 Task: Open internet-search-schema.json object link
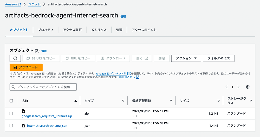(47, 126)
